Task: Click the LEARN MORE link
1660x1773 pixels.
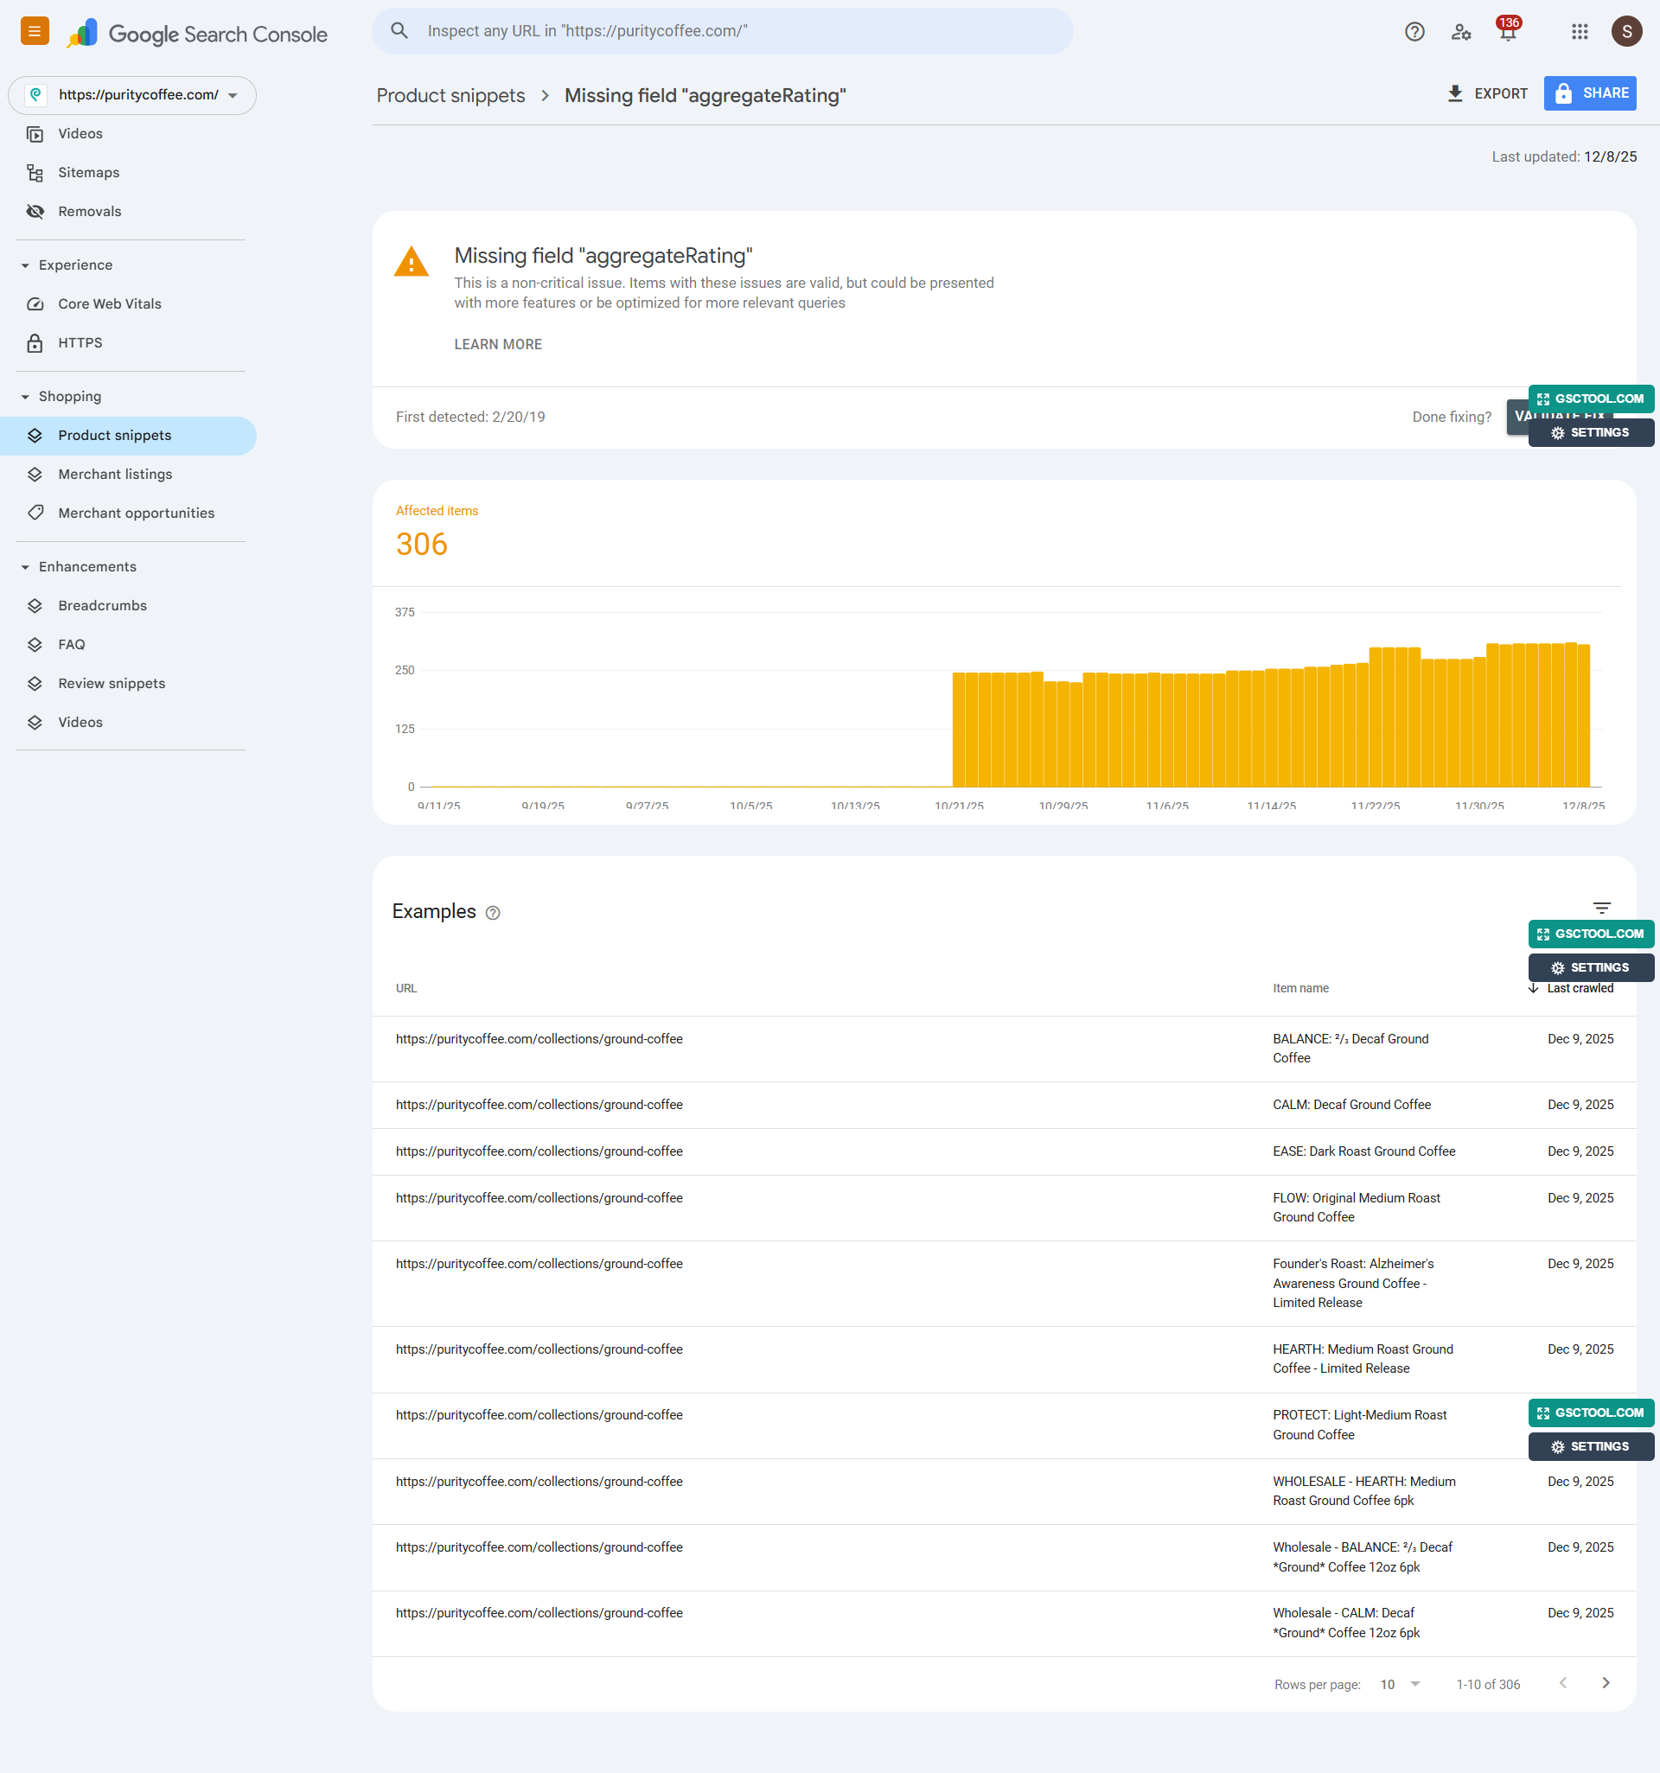Action: 498,344
